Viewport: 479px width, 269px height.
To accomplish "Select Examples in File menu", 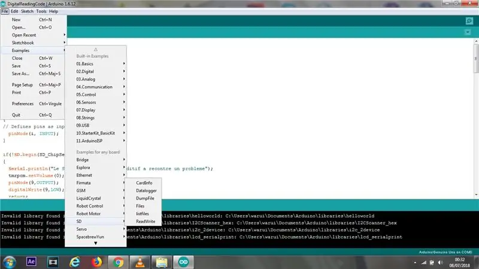I will [x=34, y=50].
